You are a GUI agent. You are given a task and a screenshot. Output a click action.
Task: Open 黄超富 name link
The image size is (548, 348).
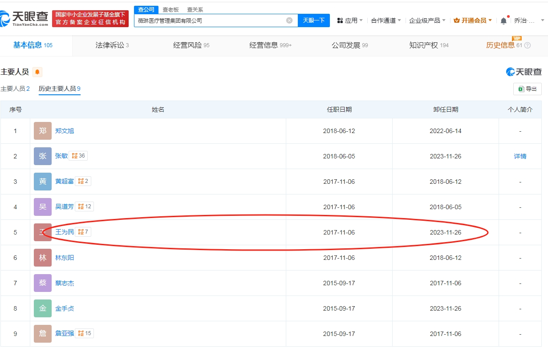point(65,182)
